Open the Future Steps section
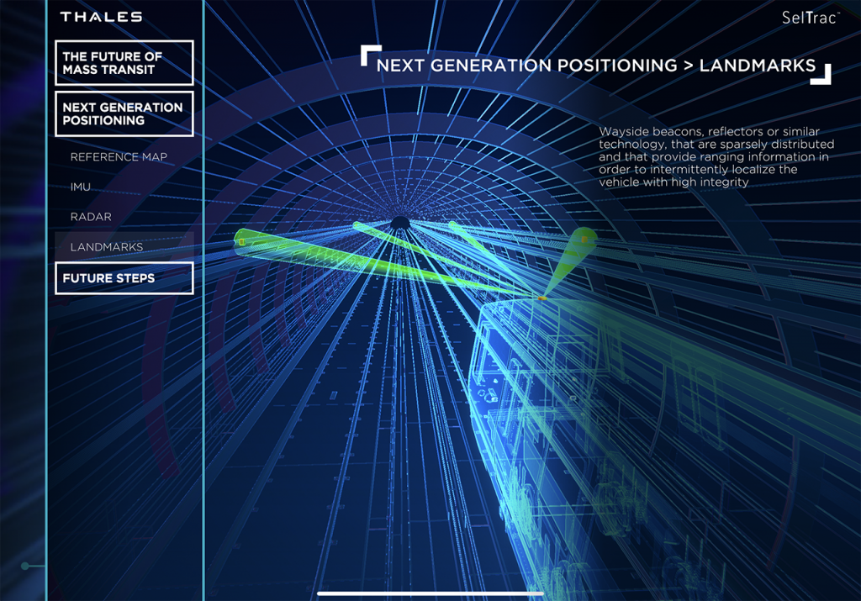 [124, 278]
